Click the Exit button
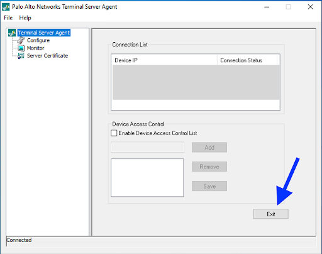Viewport: 322px width, 254px height. [271, 214]
